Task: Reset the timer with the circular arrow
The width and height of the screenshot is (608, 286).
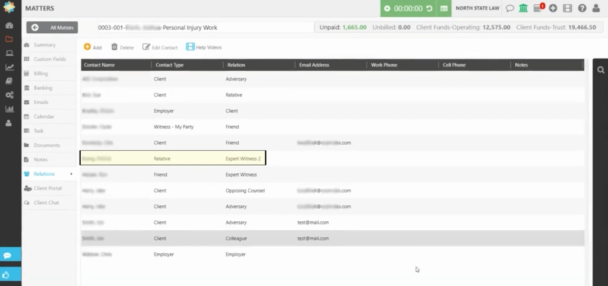Action: (429, 8)
